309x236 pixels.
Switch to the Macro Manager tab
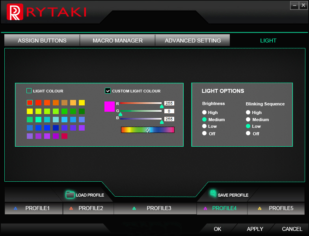click(117, 41)
